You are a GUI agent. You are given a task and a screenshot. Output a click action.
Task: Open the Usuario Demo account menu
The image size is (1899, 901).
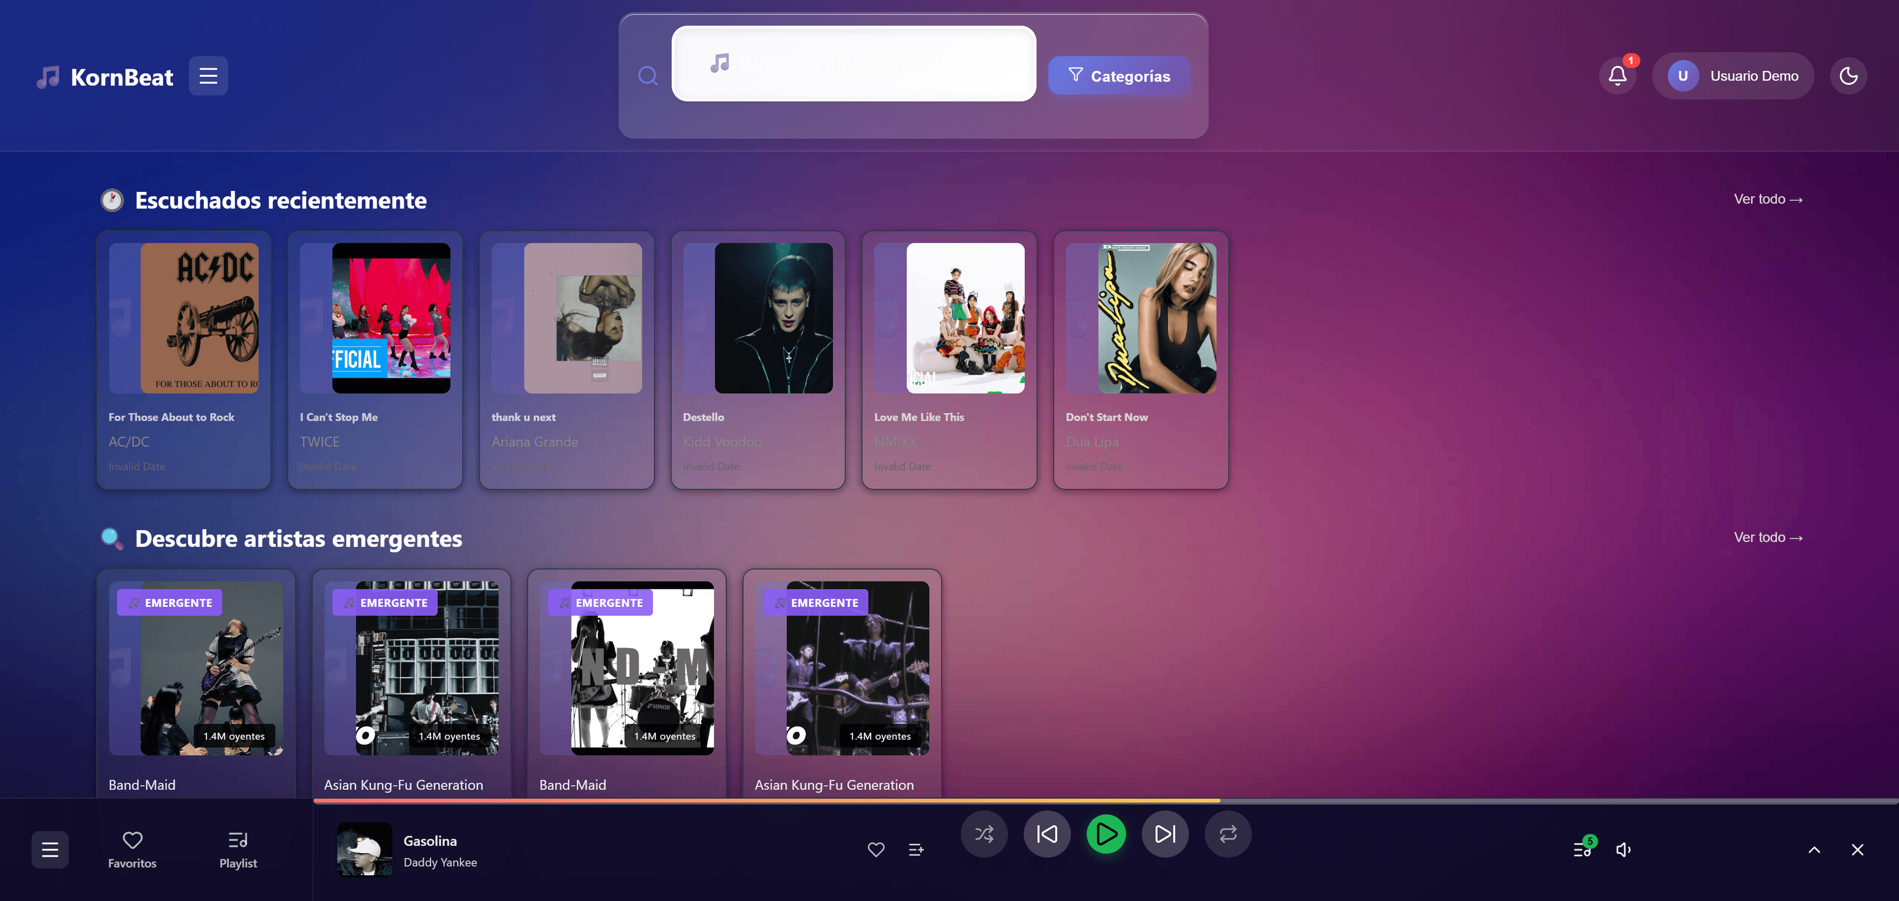coord(1732,76)
